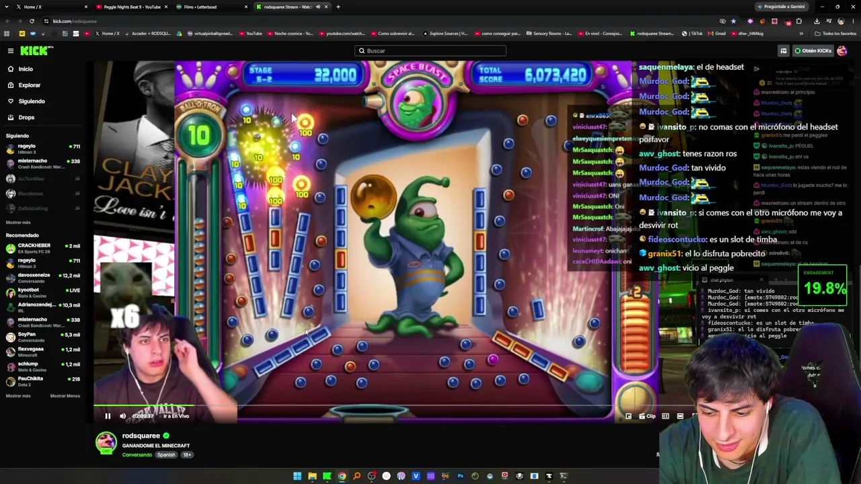Open File Explorer from taskbar
This screenshot has height=484, width=861.
[312, 476]
